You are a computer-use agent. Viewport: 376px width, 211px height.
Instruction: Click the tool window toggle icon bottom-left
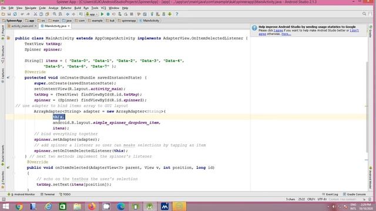tap(4, 199)
